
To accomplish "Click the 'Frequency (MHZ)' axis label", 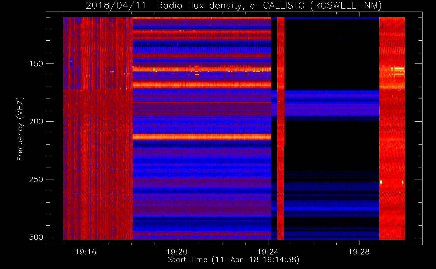I will point(20,129).
